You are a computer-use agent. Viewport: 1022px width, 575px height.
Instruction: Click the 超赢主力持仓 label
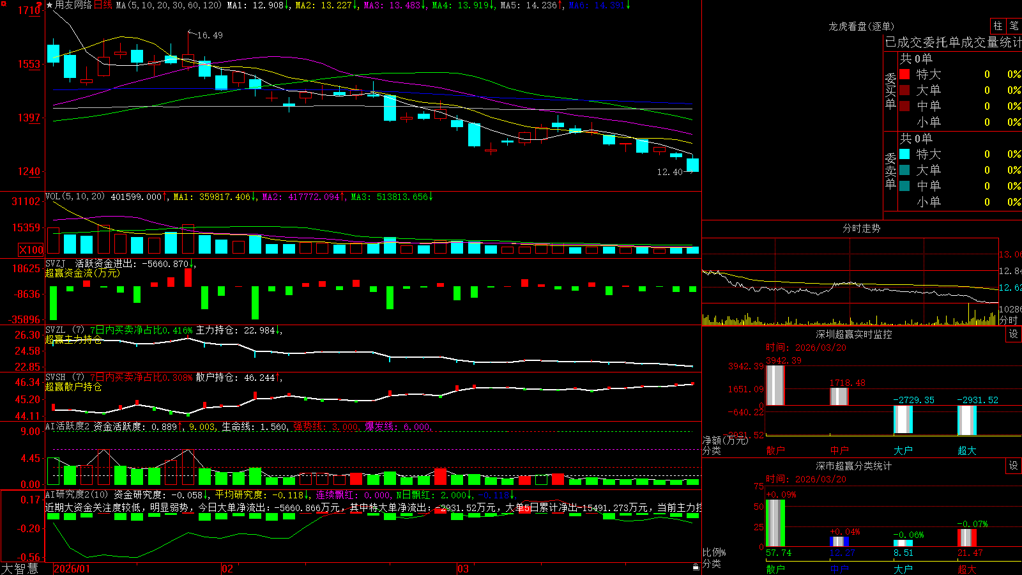pyautogui.click(x=73, y=339)
